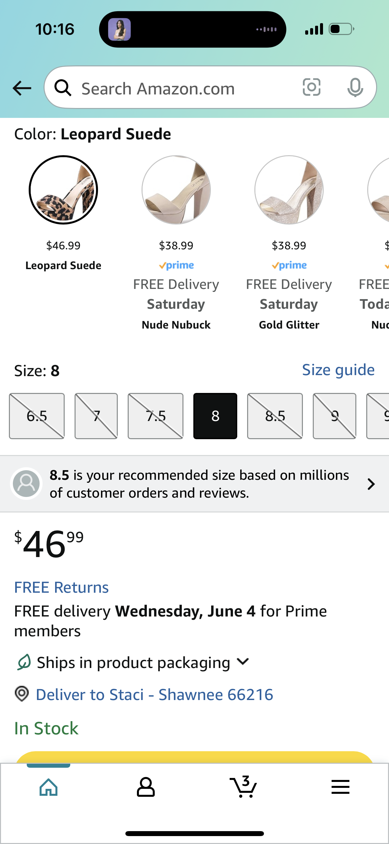The height and width of the screenshot is (844, 389).
Task: Select the Nude Nubuck color swatch
Action: (x=176, y=190)
